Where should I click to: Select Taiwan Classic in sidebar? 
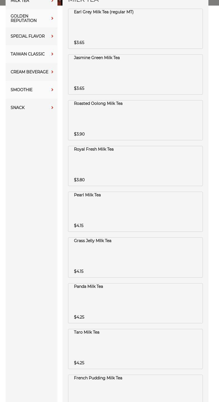tap(32, 54)
